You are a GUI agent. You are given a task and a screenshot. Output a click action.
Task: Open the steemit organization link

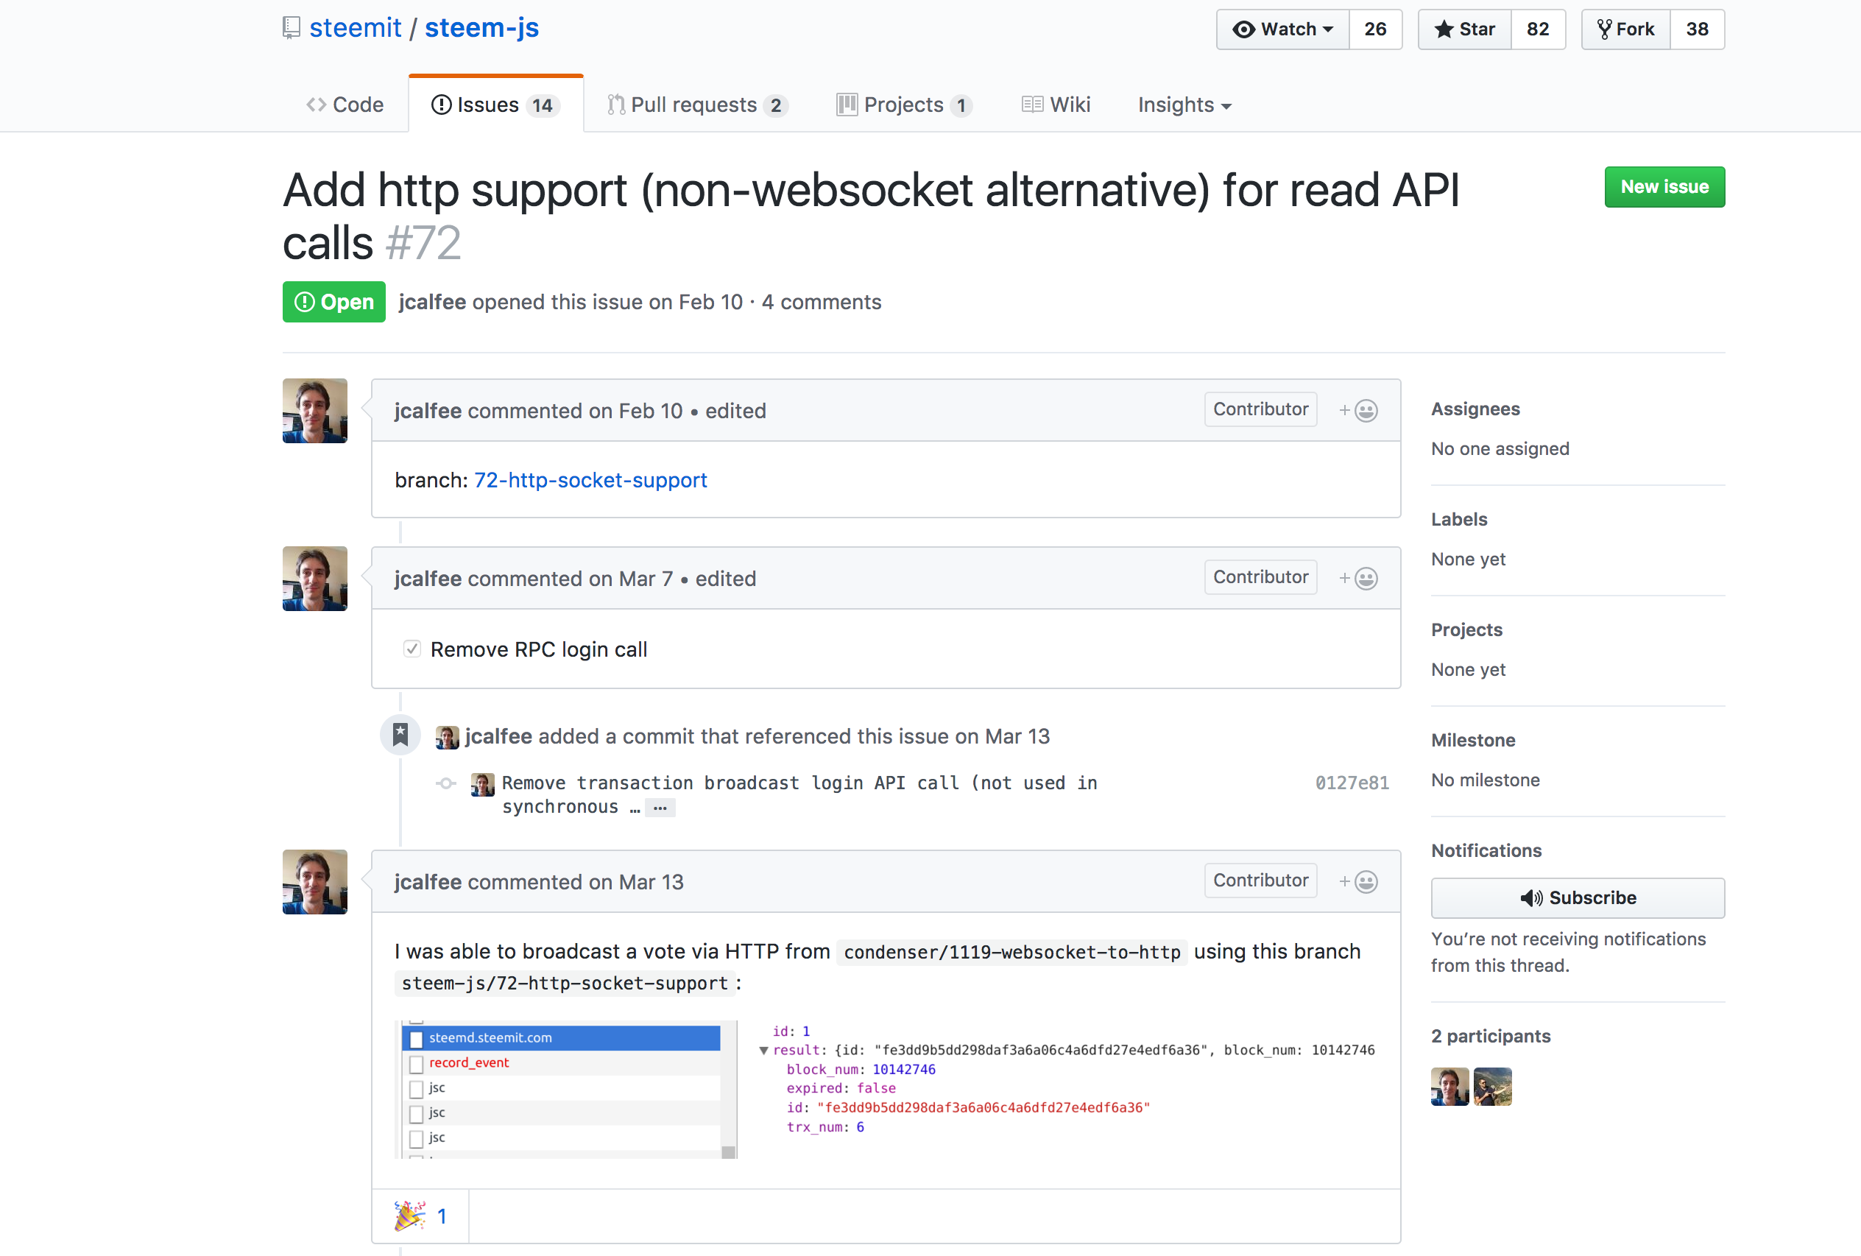[356, 28]
